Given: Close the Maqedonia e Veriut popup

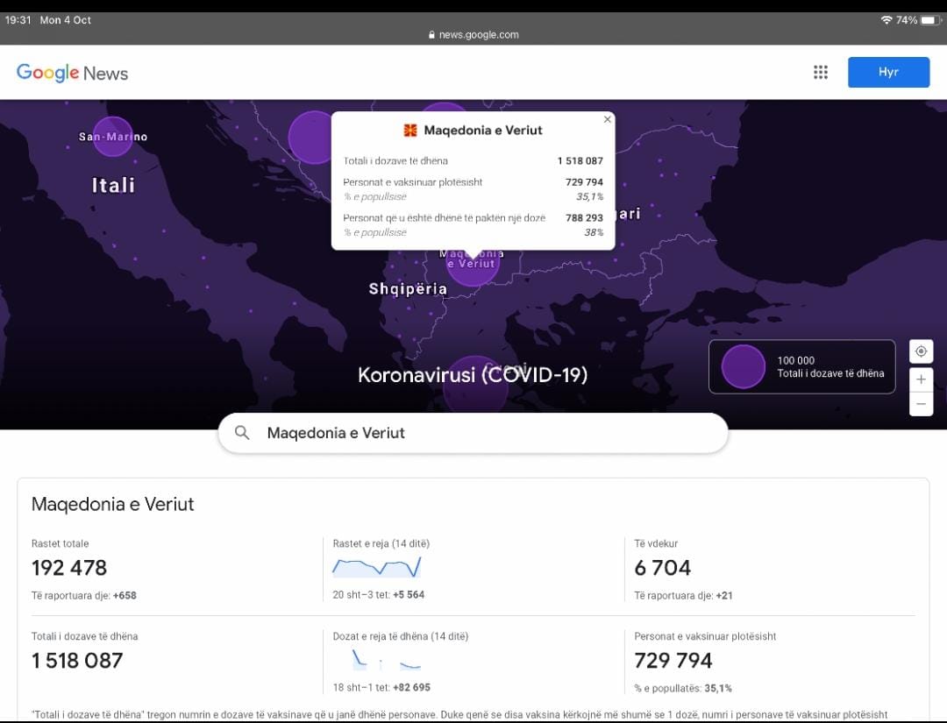Looking at the screenshot, I should 607,120.
